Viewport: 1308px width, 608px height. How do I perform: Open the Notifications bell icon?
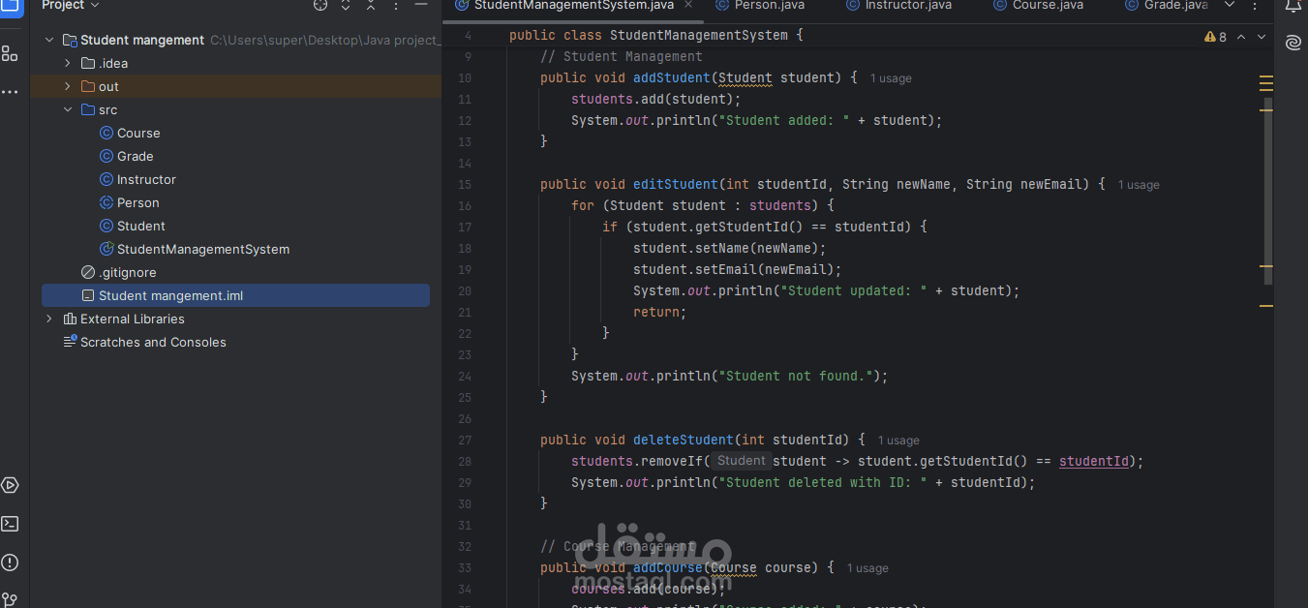coord(1294,8)
